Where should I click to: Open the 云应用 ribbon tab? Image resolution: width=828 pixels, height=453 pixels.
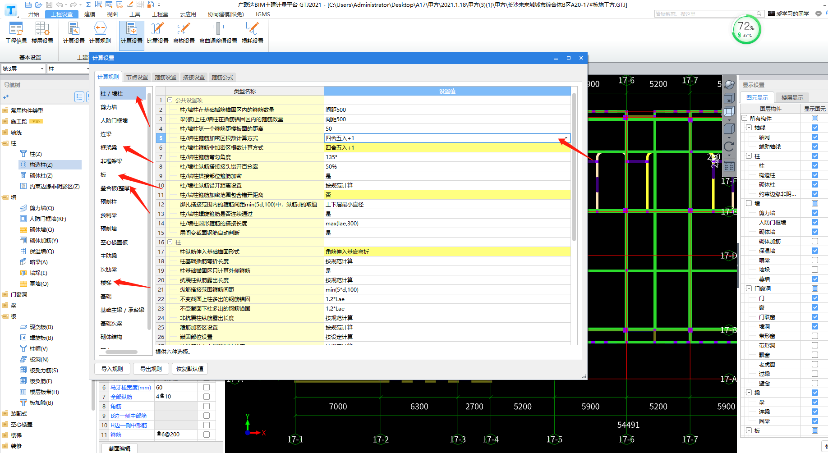coord(188,14)
